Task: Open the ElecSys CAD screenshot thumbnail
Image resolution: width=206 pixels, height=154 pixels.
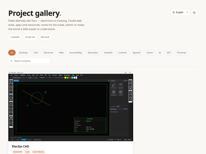Action: 71,106
